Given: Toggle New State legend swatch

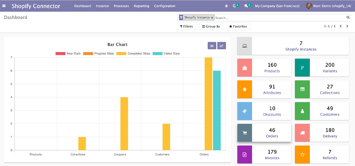Looking at the screenshot, I should pyautogui.click(x=60, y=54).
